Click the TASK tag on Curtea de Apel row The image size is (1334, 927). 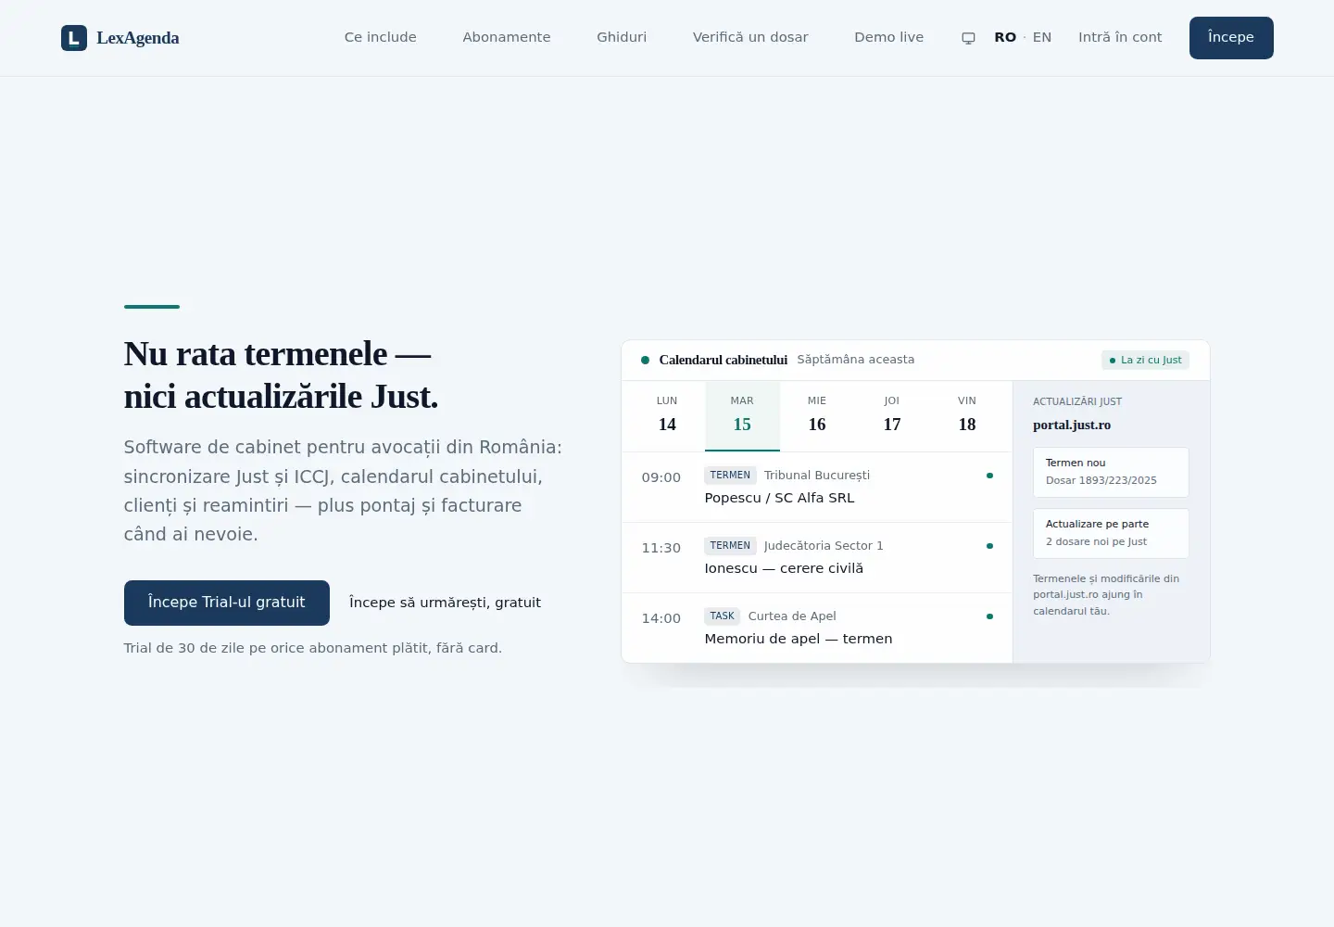click(x=722, y=616)
